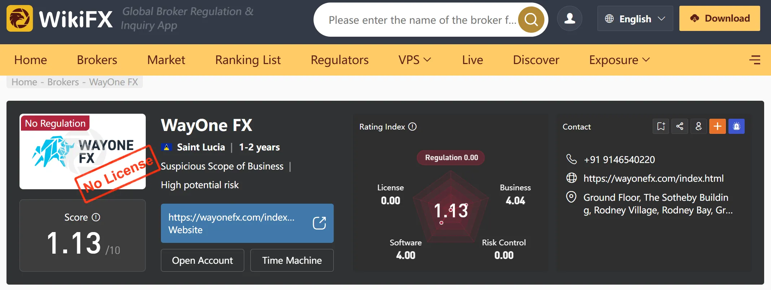Screen dimensions: 771x290
Task: Click the bookmark icon in the Contact panel
Action: coord(661,126)
